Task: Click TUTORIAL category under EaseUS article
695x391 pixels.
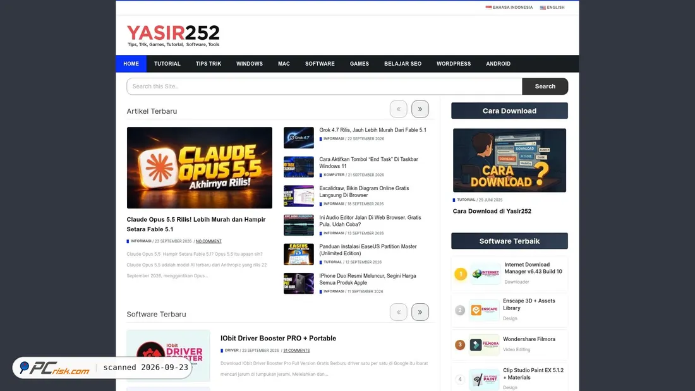Action: 332,262
